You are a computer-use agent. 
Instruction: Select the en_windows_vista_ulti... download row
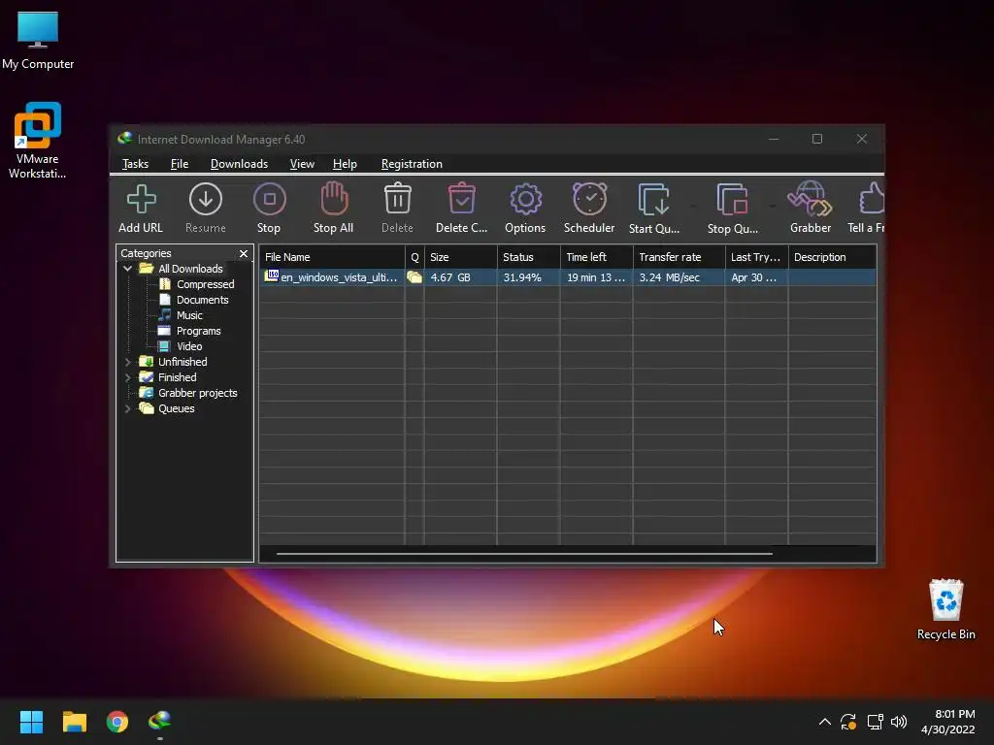pos(568,277)
